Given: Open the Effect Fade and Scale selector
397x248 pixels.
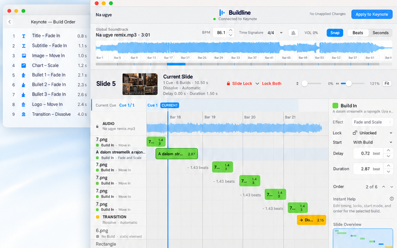Looking at the screenshot, I should [372, 122].
